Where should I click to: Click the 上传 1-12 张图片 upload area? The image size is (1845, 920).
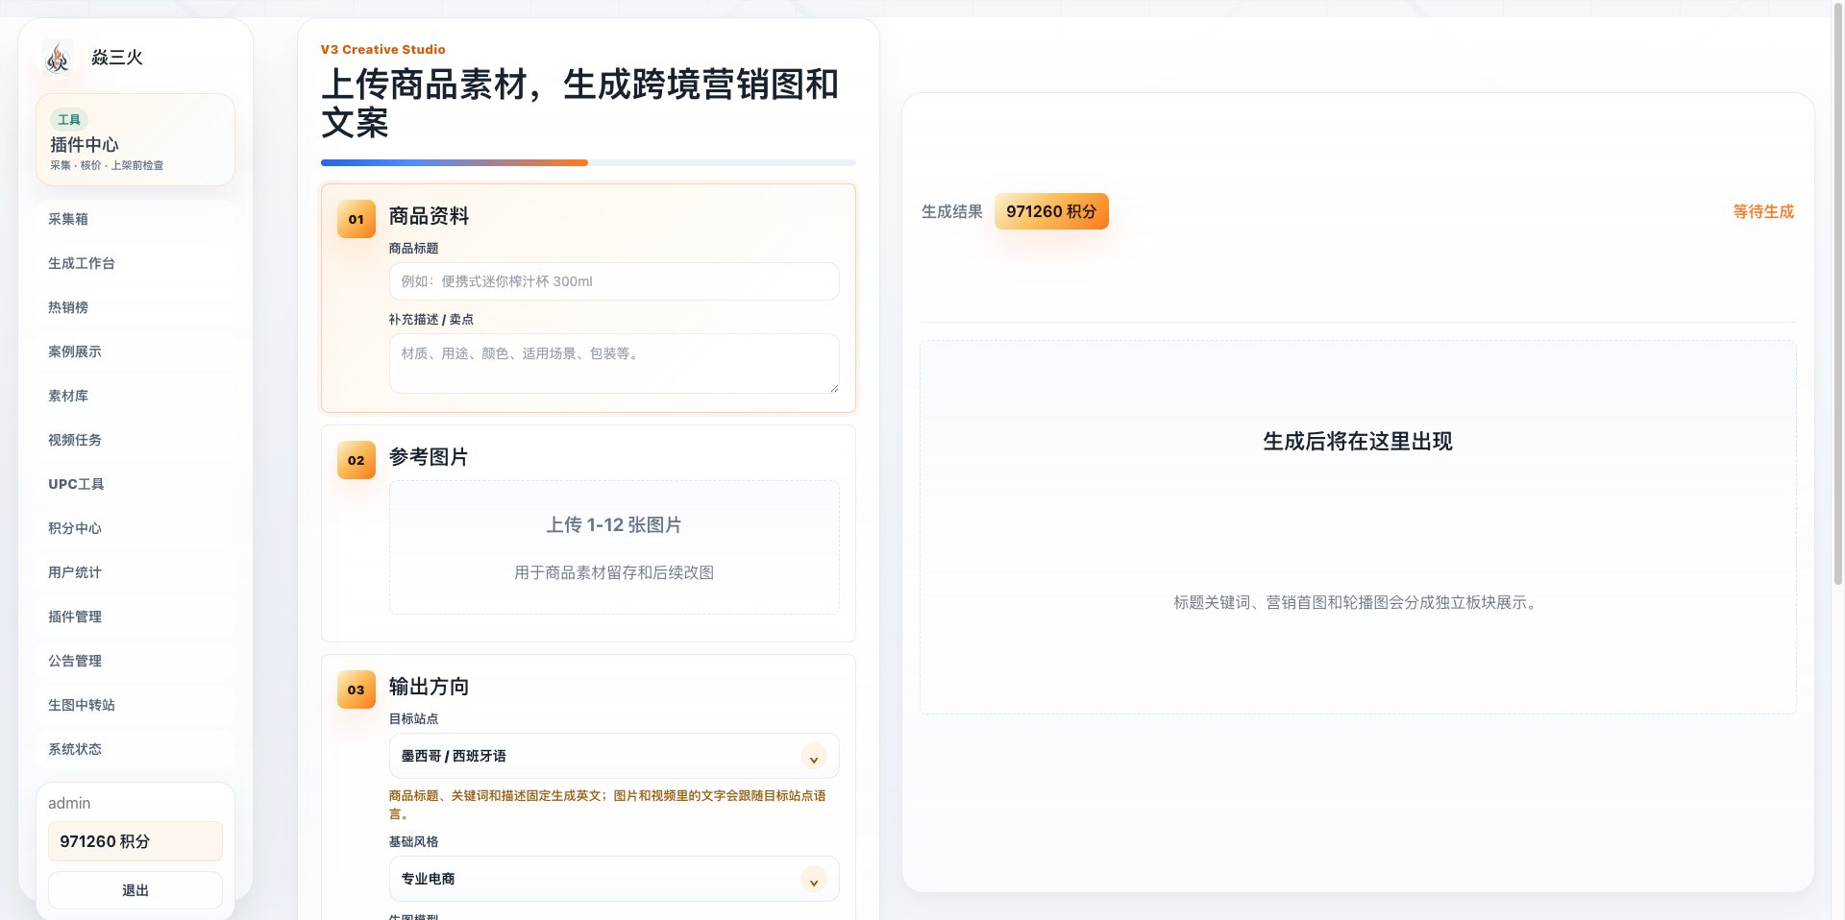tap(614, 547)
